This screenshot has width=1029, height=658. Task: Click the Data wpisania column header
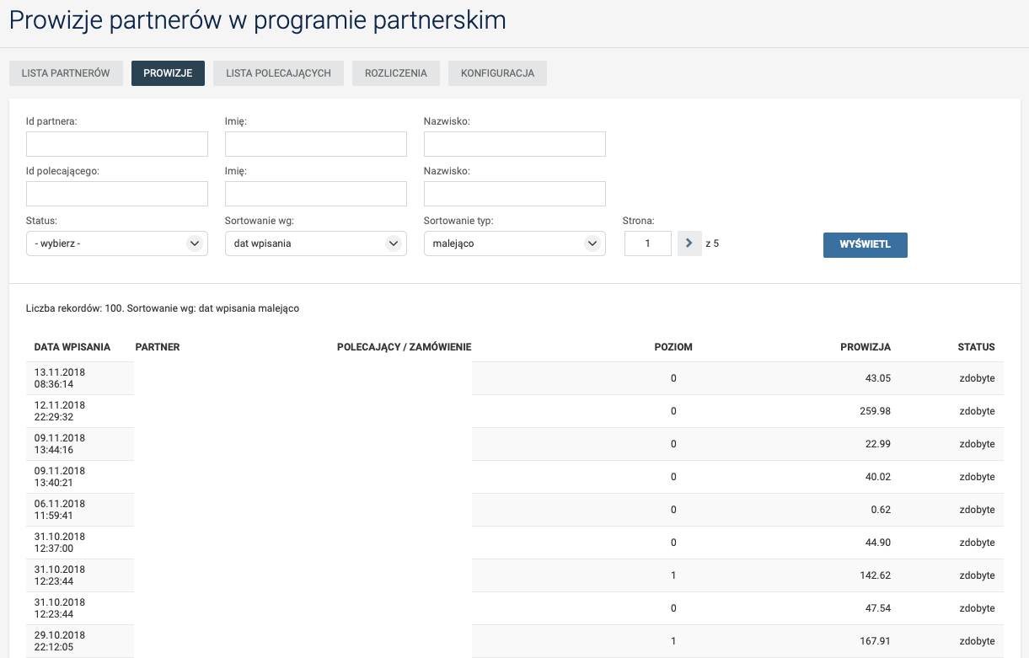[x=72, y=347]
